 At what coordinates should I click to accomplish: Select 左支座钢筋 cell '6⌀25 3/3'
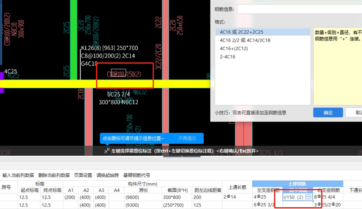pos(267,205)
